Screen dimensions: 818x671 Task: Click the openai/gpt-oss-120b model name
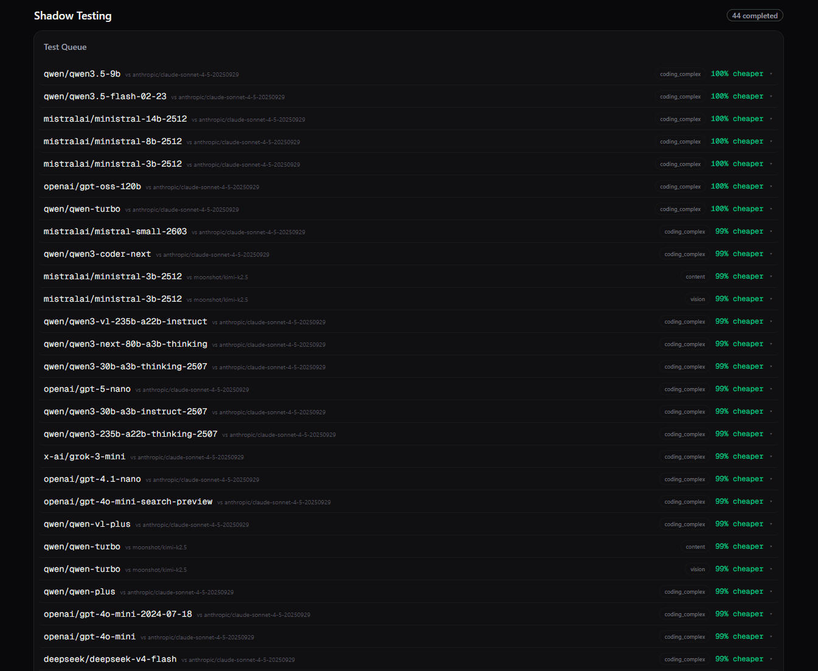pos(92,186)
